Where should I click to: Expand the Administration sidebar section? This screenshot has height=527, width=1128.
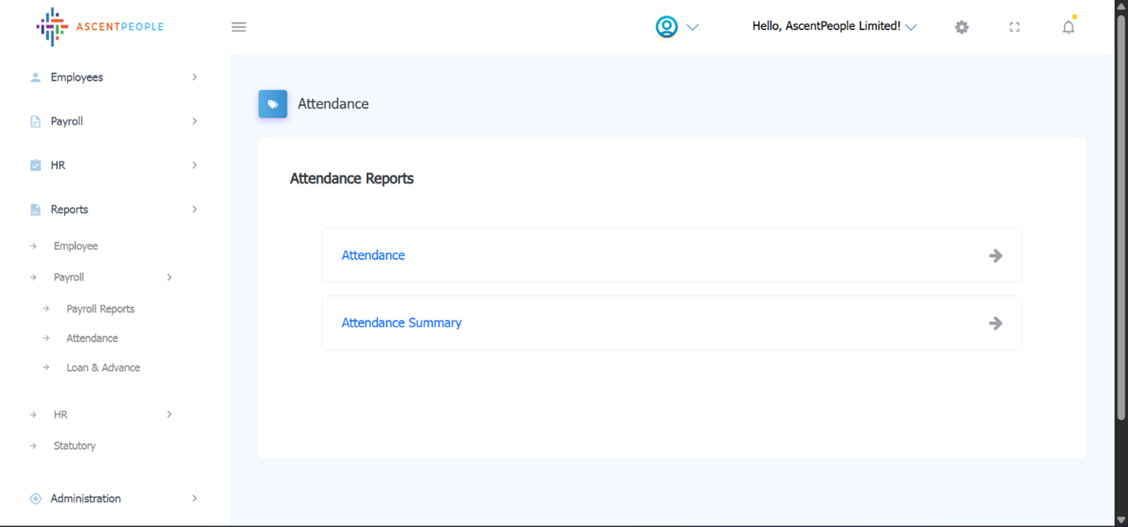coord(85,499)
